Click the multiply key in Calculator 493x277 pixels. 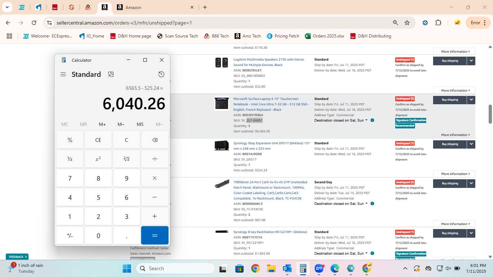[x=155, y=178]
